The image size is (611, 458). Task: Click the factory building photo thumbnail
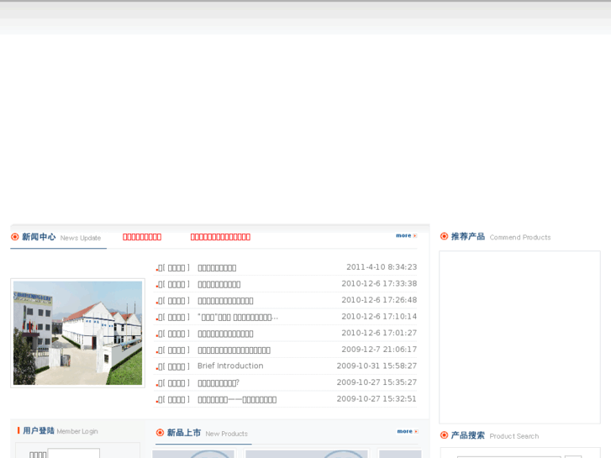77,333
